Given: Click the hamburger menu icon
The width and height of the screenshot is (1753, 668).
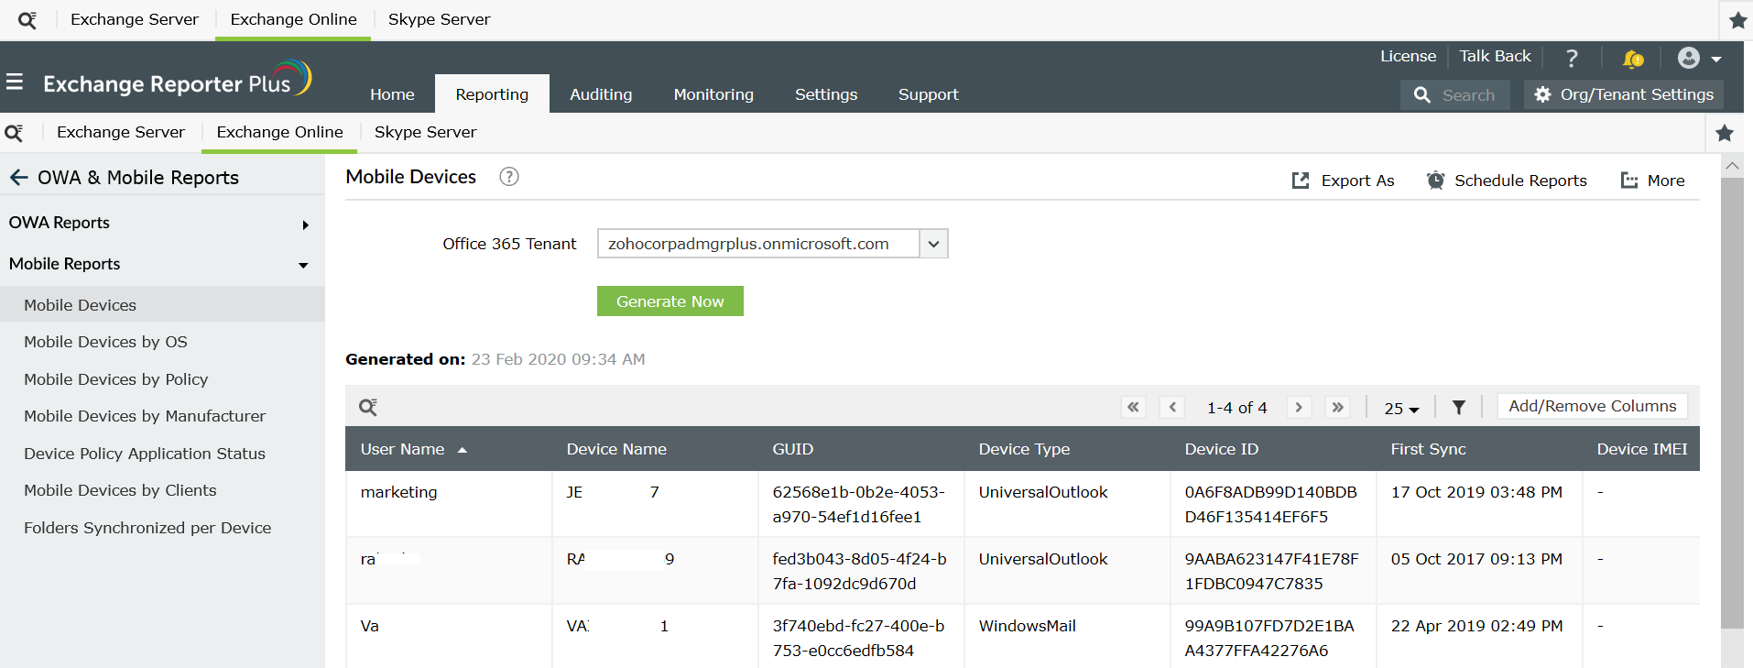Looking at the screenshot, I should (x=15, y=82).
